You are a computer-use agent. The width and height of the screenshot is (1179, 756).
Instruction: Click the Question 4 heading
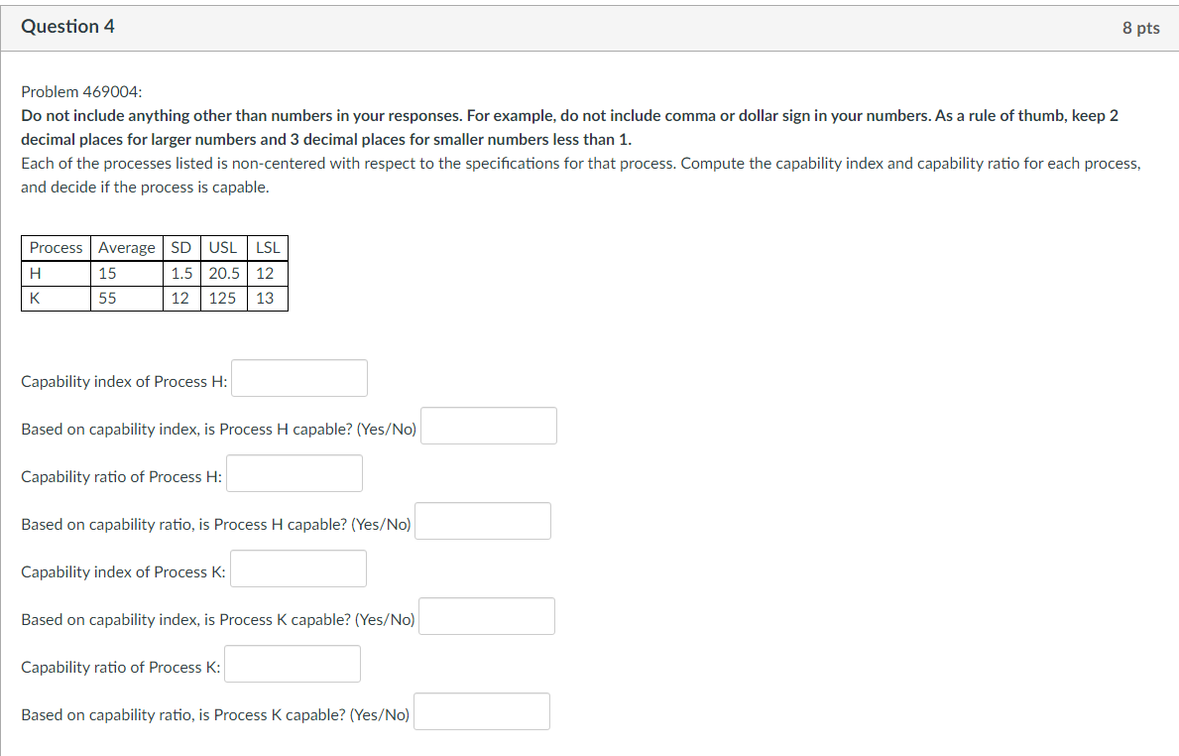click(67, 27)
